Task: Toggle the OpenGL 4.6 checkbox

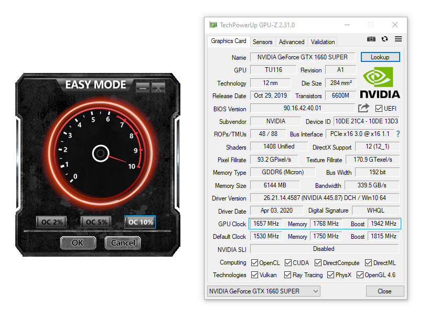Action: 360,275
